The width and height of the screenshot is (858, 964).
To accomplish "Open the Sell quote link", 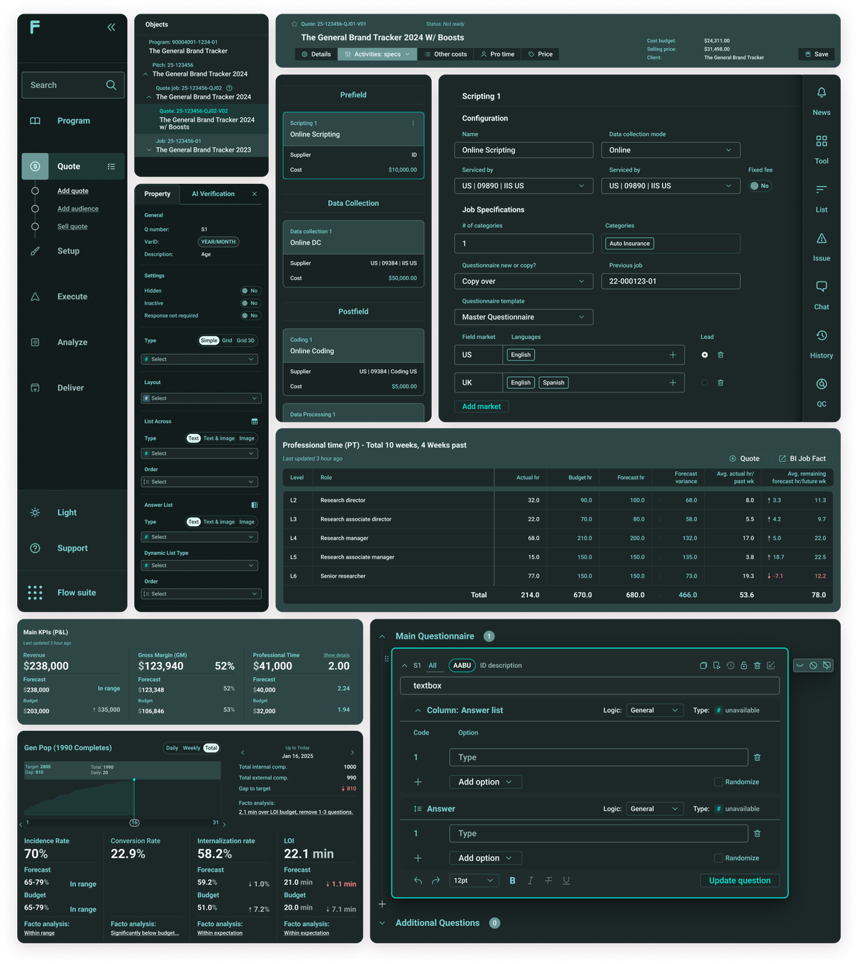I will [x=72, y=227].
